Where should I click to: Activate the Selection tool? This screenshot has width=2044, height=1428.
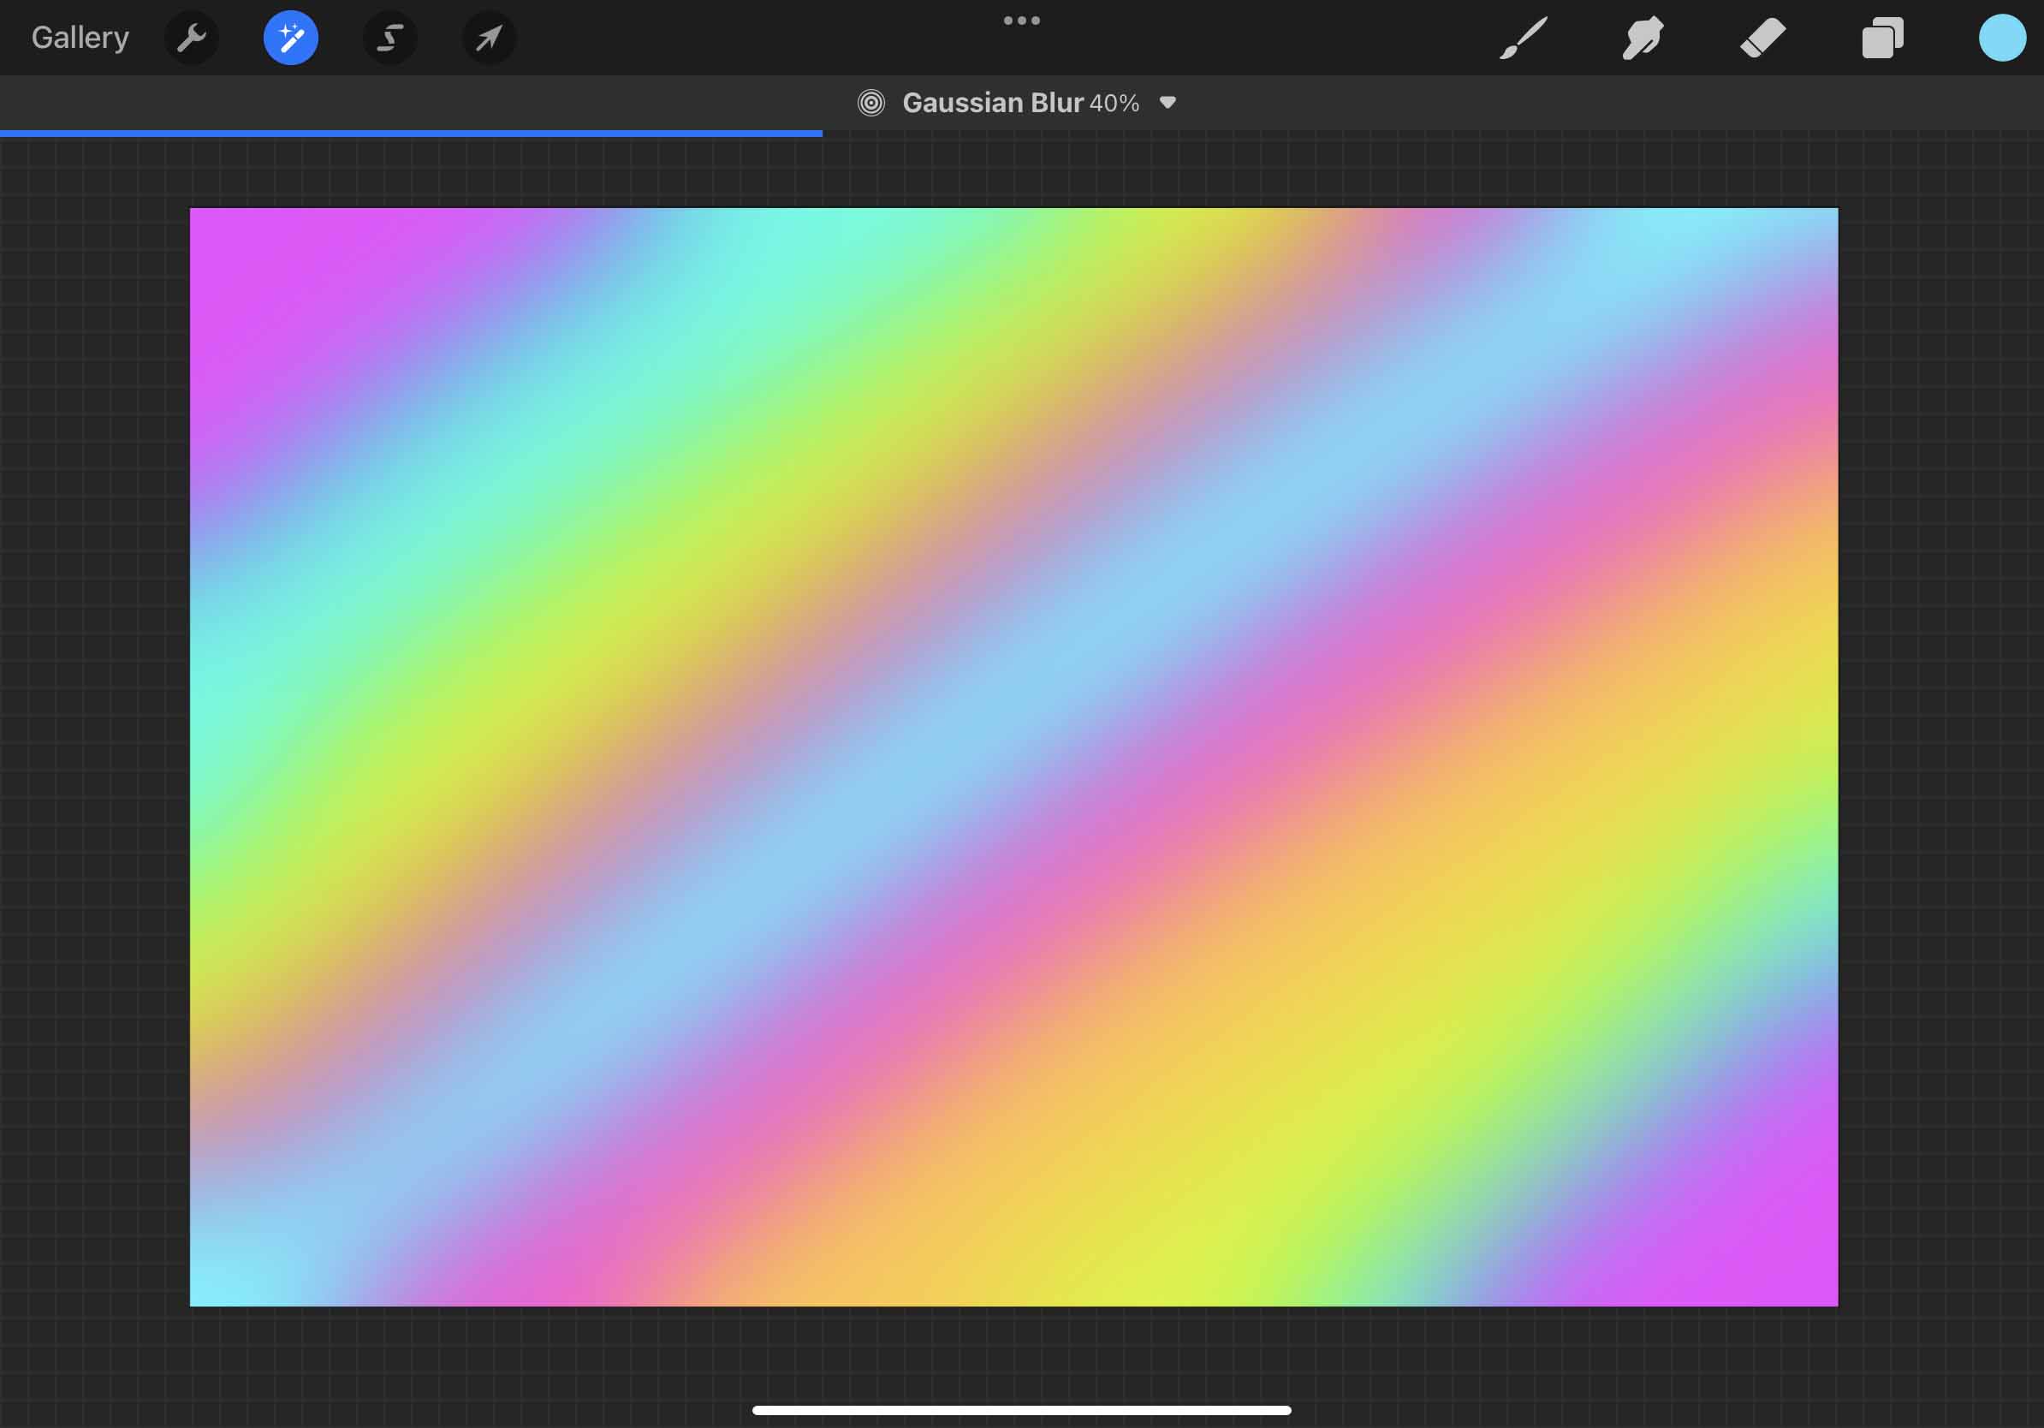tap(390, 38)
